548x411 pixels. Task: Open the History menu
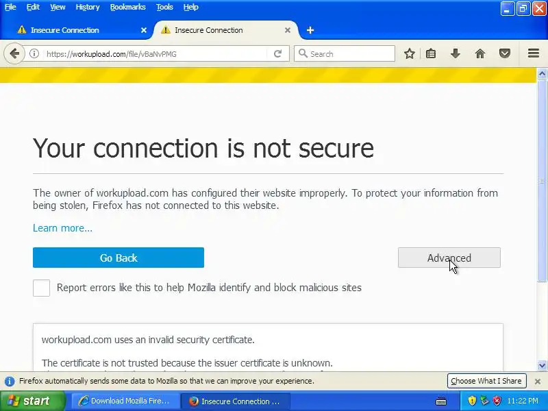point(88,7)
